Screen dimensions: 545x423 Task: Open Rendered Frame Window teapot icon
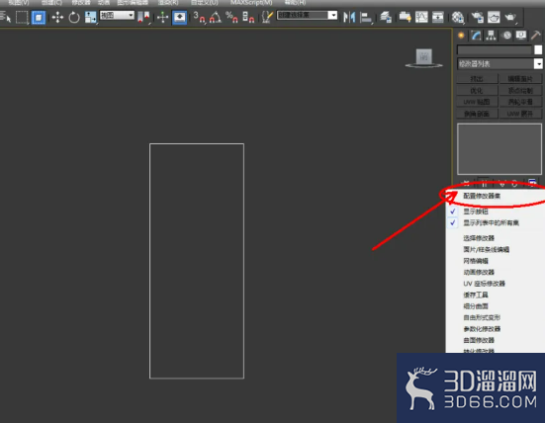click(x=494, y=17)
